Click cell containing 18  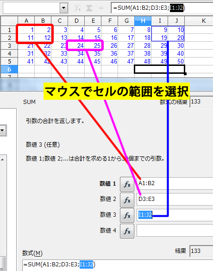[143, 38]
